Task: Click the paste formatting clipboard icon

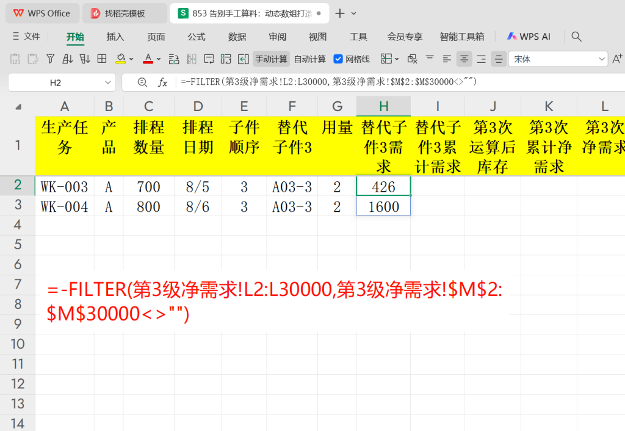Action: 33,59
